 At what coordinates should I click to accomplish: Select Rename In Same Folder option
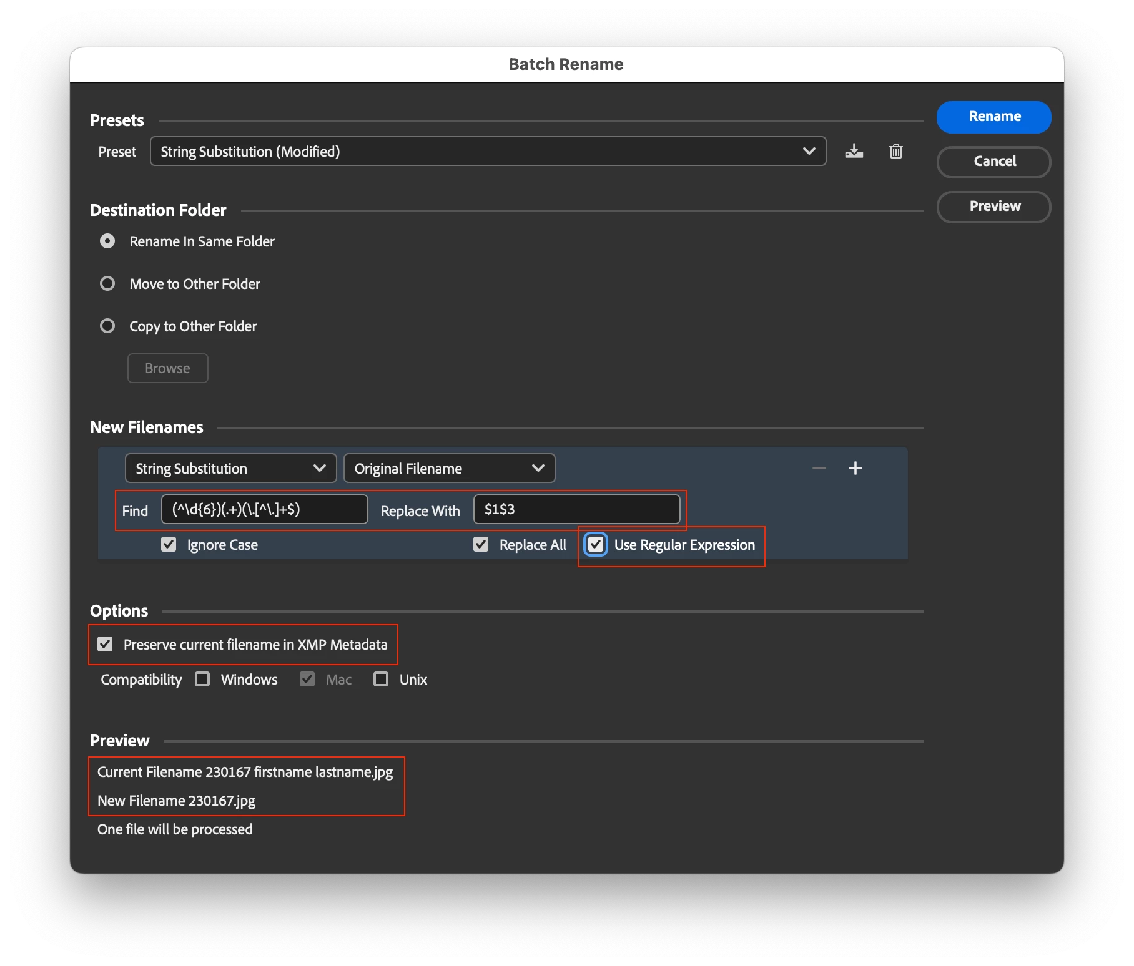(x=107, y=241)
